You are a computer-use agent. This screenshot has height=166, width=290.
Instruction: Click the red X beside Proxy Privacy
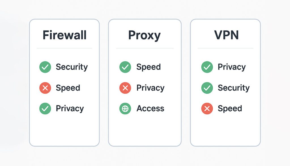(x=125, y=88)
